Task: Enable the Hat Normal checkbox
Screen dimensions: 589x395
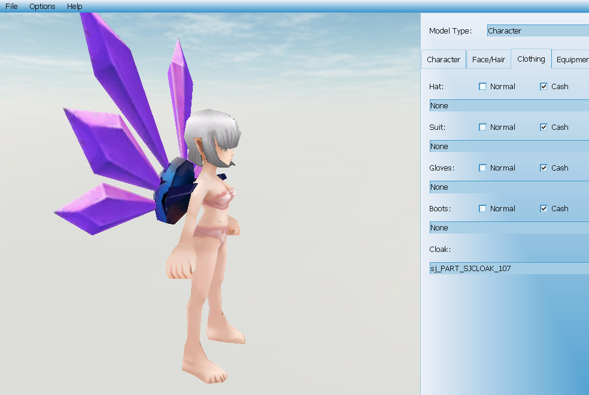Action: [483, 87]
